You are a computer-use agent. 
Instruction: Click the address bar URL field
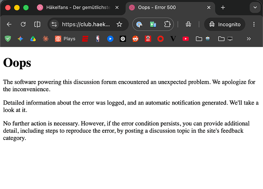pyautogui.click(x=86, y=24)
